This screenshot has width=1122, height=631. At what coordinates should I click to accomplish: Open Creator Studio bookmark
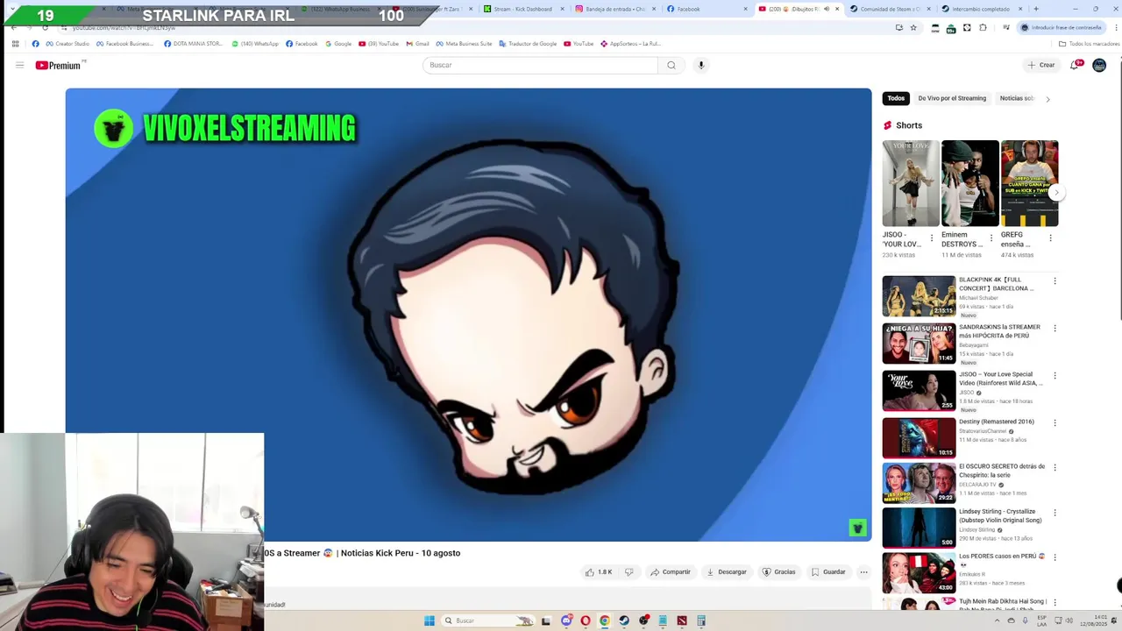point(68,44)
